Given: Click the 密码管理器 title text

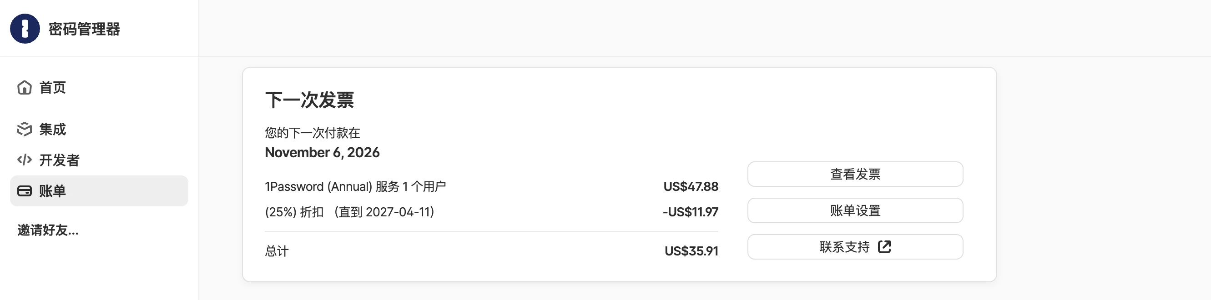Looking at the screenshot, I should point(83,29).
